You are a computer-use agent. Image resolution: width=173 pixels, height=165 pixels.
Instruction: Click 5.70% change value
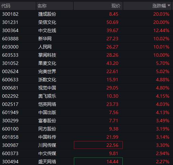point(163,63)
